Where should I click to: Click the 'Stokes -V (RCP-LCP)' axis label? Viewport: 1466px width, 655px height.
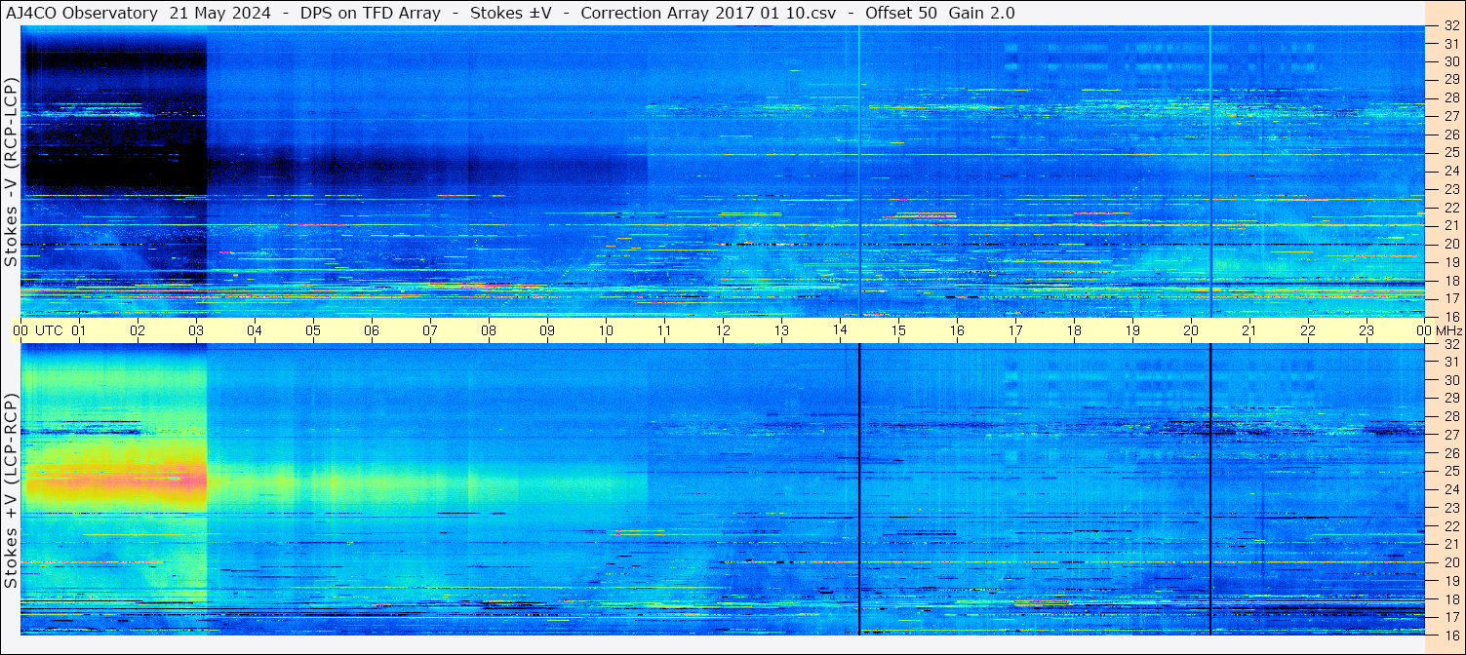[12, 173]
